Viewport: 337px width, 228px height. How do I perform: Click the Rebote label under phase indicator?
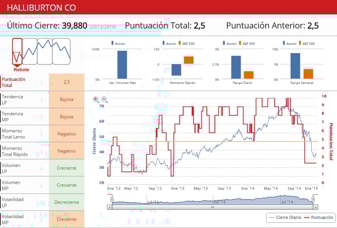(22, 70)
